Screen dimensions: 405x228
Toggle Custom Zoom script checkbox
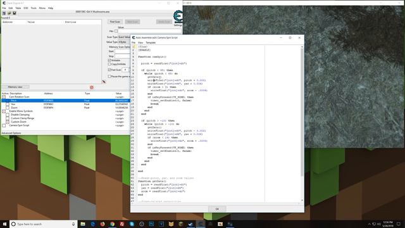click(8, 122)
